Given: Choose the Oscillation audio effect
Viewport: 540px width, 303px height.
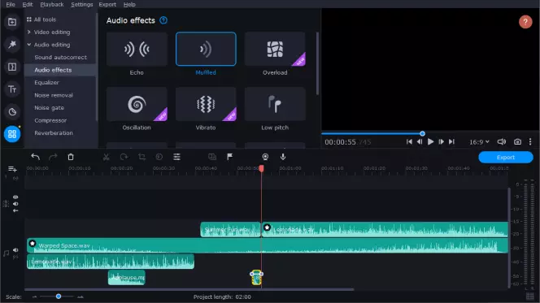Looking at the screenshot, I should 137,104.
